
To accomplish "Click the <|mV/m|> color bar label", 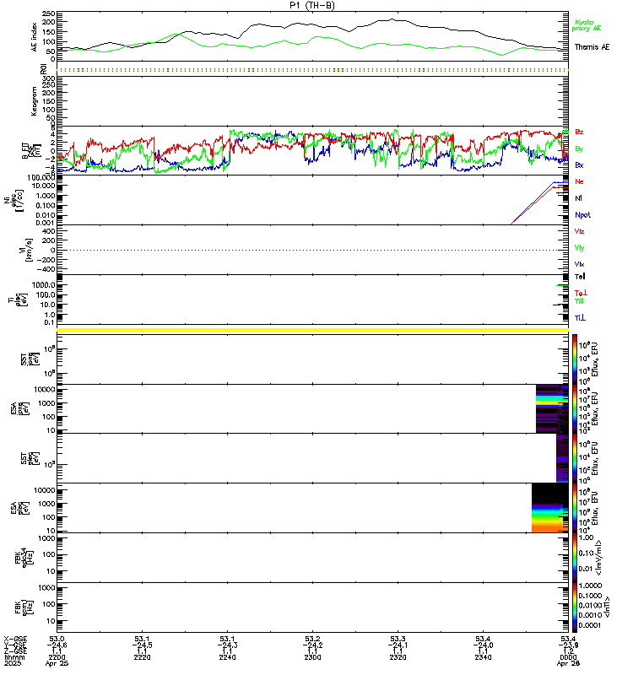I will click(598, 558).
